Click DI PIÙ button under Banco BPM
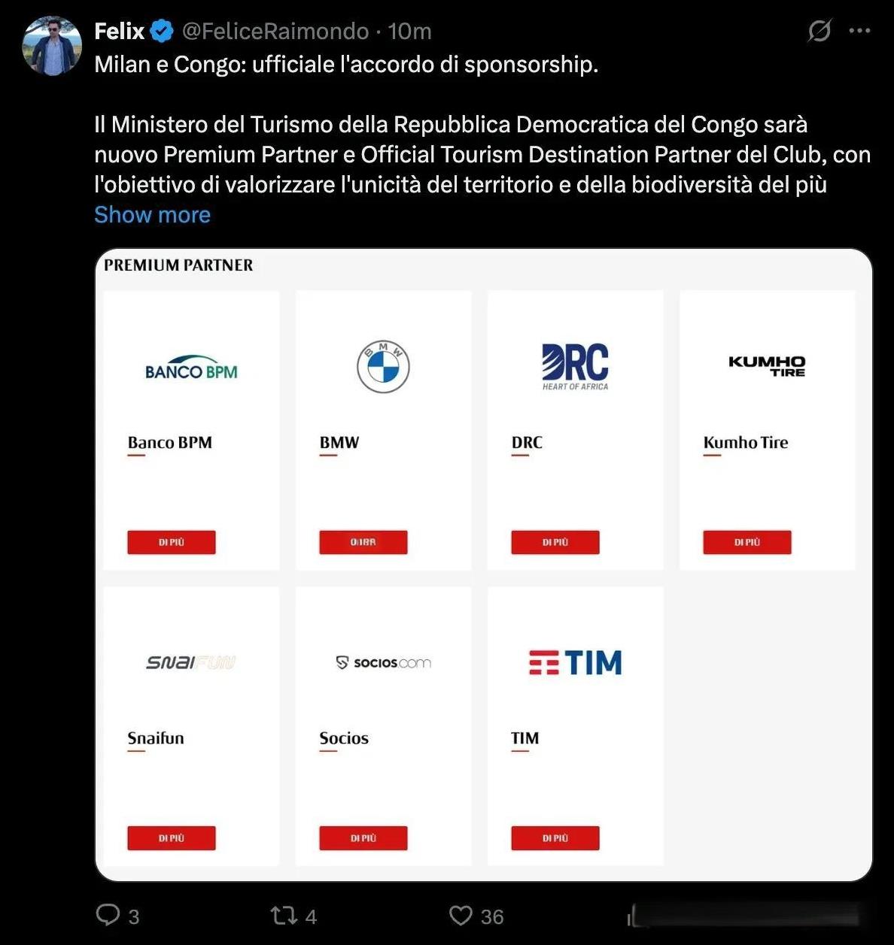The width and height of the screenshot is (894, 945). (x=172, y=542)
